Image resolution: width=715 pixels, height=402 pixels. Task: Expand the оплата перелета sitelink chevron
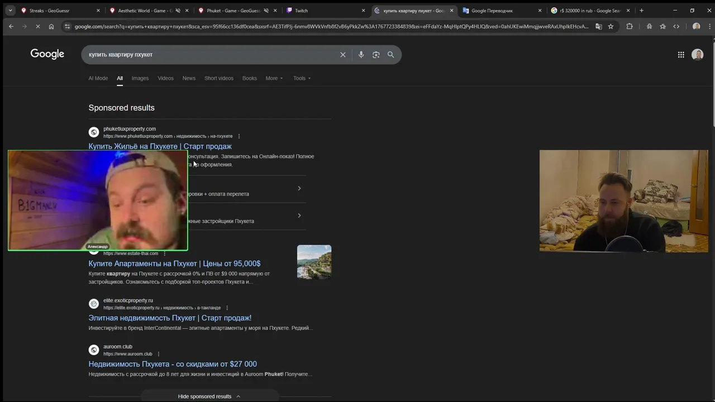pyautogui.click(x=299, y=188)
